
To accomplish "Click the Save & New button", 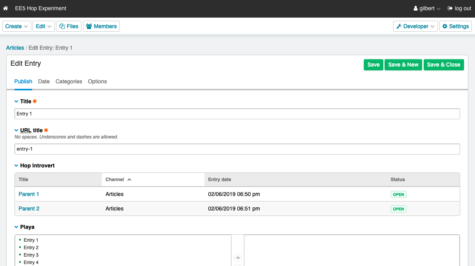I will coord(403,65).
